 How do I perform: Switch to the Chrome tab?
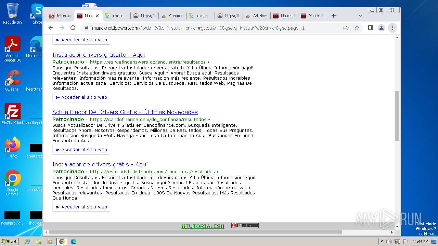coord(173,16)
